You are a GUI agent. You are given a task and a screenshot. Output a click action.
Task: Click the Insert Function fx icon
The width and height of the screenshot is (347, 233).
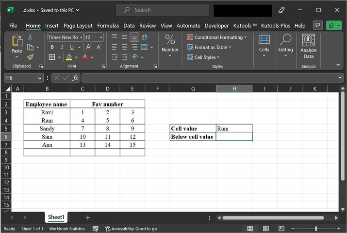point(75,78)
